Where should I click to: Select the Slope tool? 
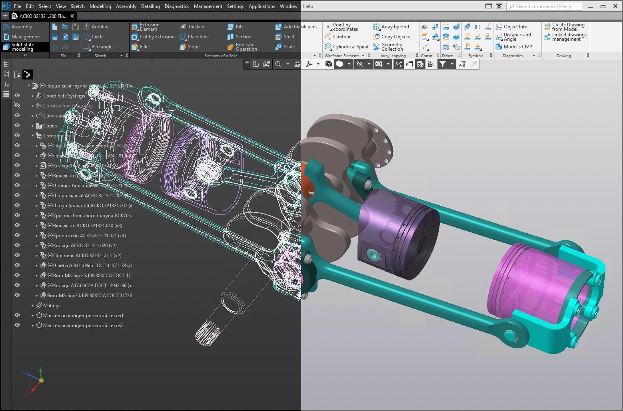coord(190,47)
